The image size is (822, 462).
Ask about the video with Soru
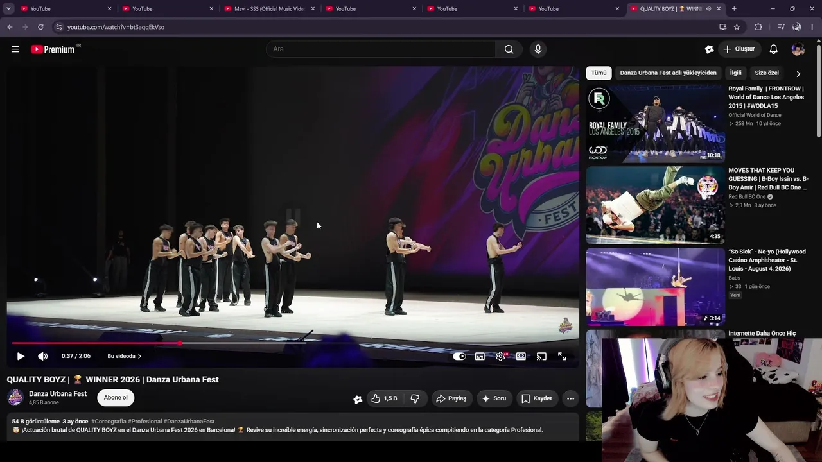(x=494, y=398)
